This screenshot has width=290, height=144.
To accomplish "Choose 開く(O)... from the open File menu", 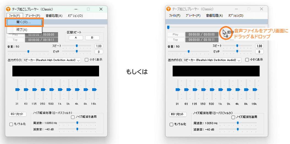I will click(x=24, y=22).
